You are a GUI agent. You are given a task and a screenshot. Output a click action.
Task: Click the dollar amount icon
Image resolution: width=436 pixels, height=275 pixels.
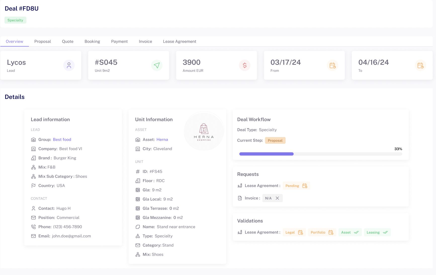coord(244,65)
